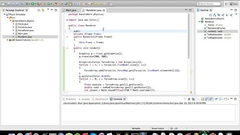240x135 pixels.
Task: Expand the JRE System Library node
Action: coord(7,40)
